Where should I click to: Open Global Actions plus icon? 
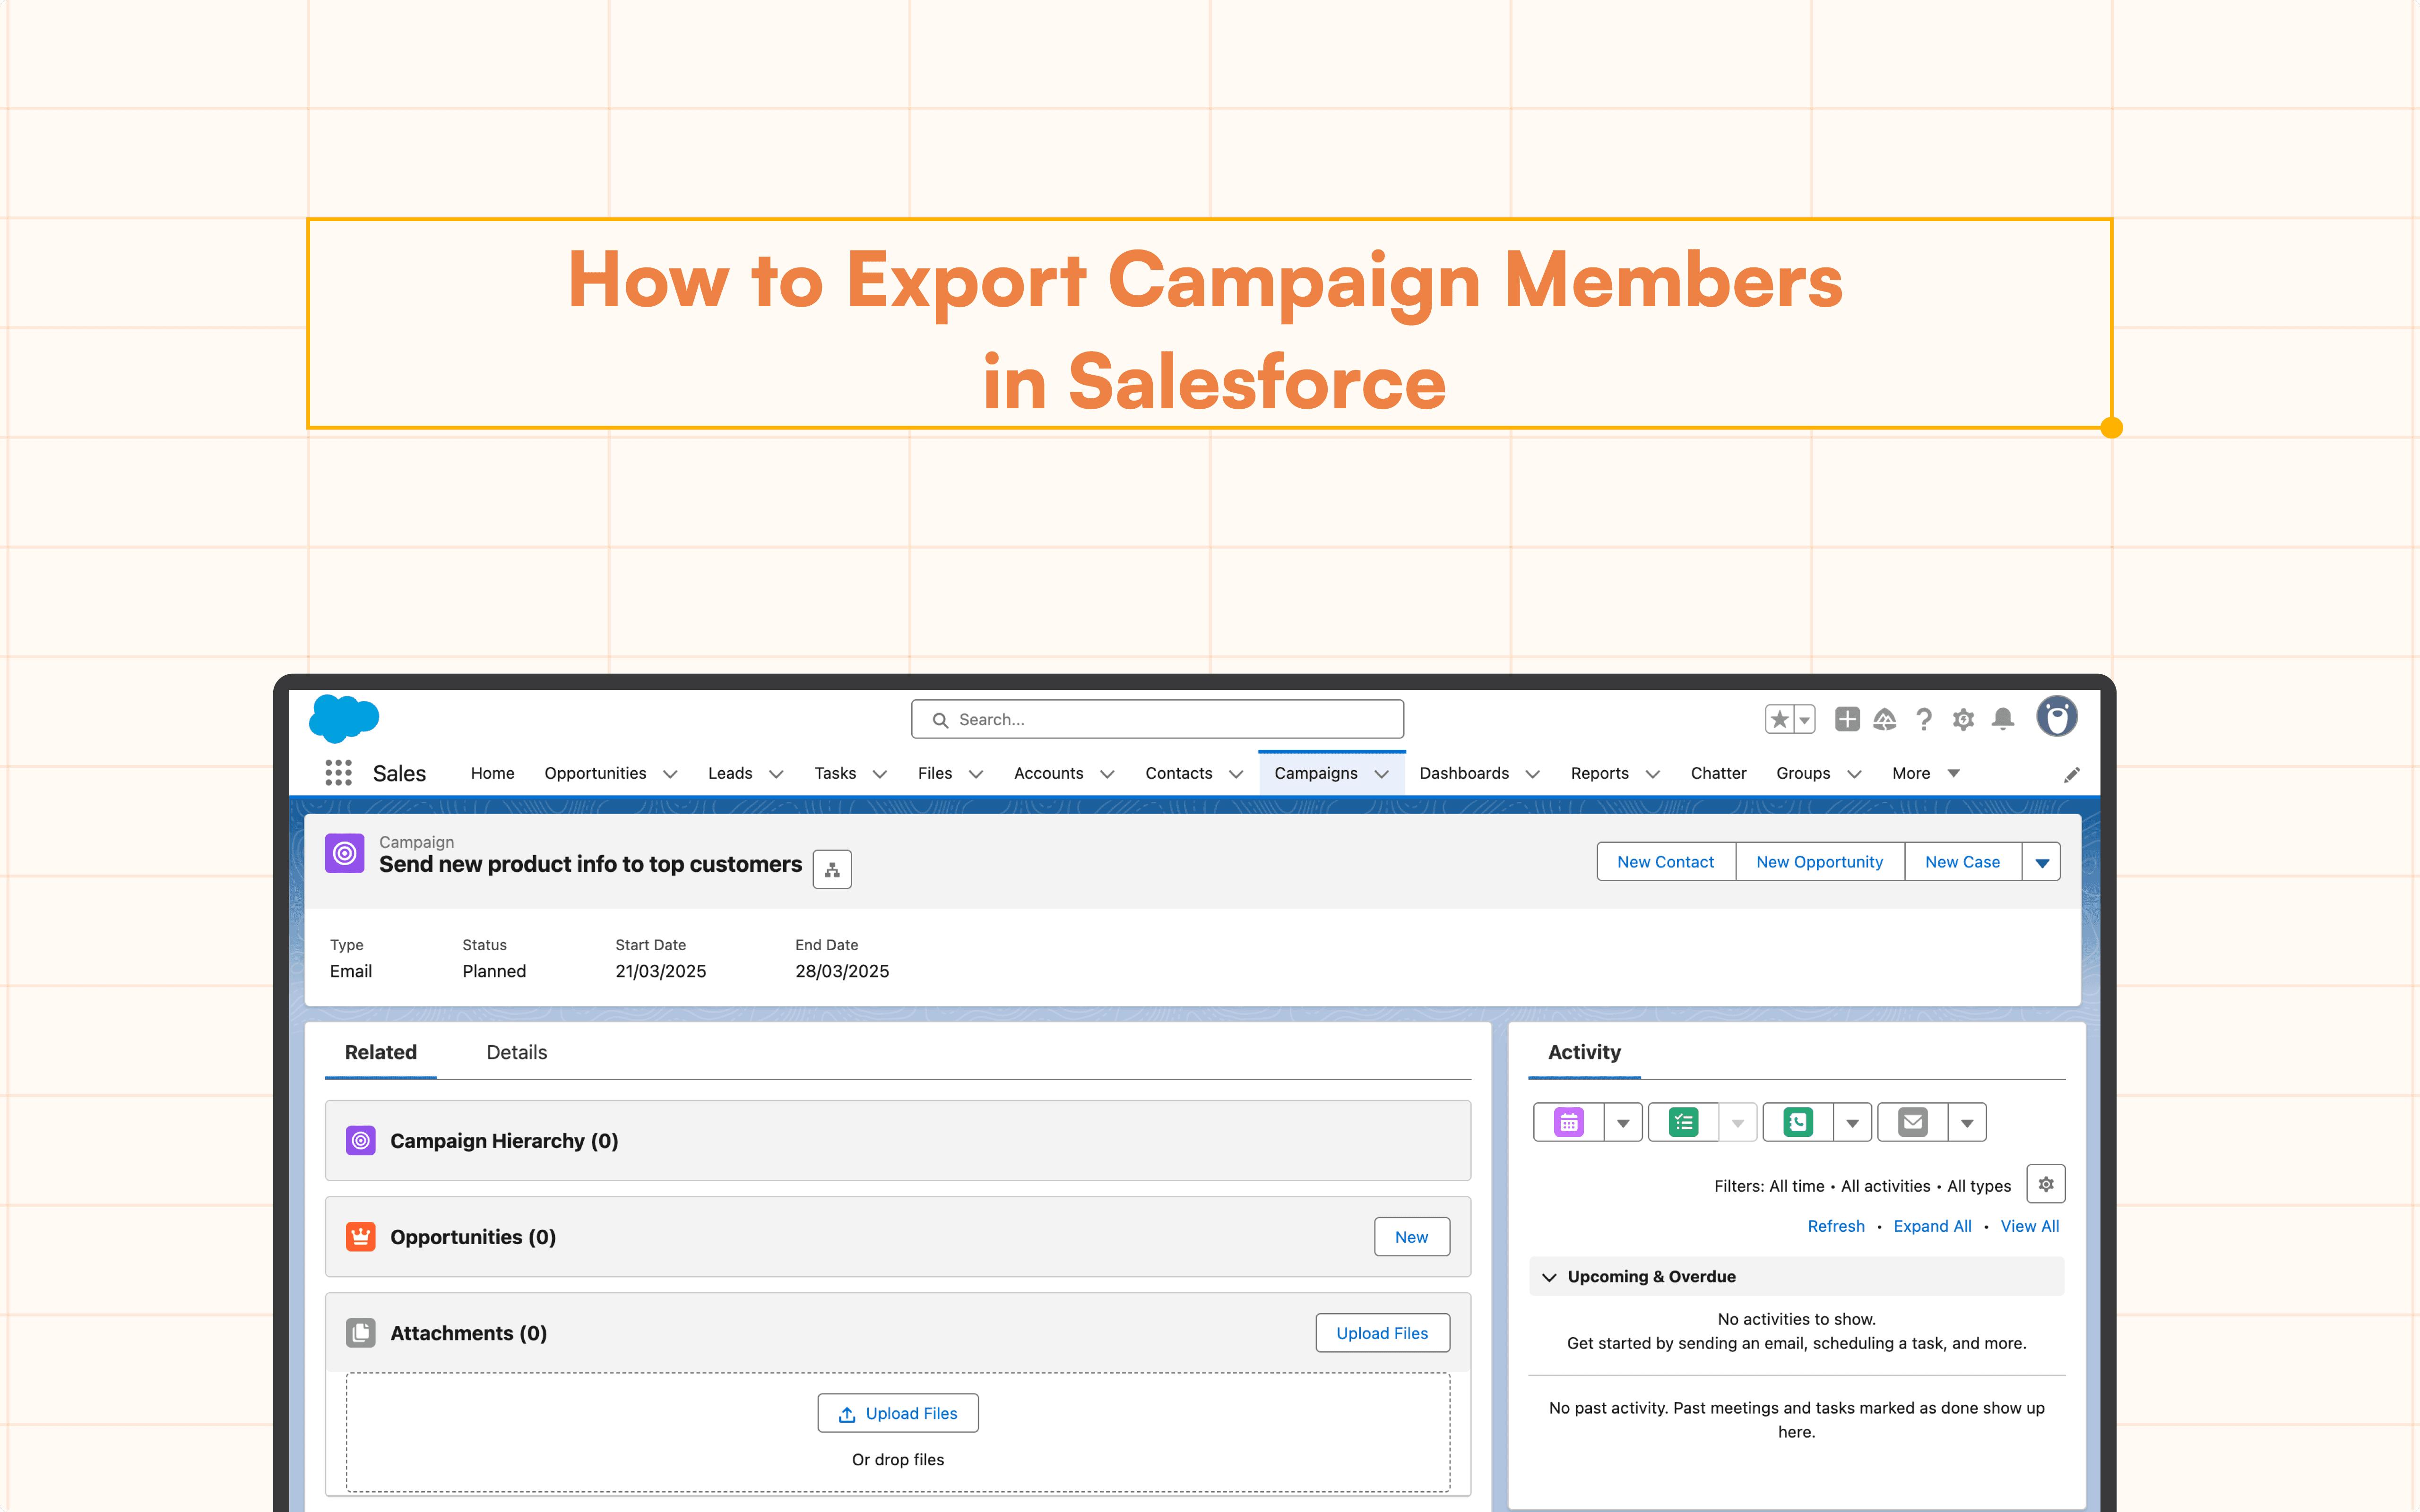click(1847, 719)
